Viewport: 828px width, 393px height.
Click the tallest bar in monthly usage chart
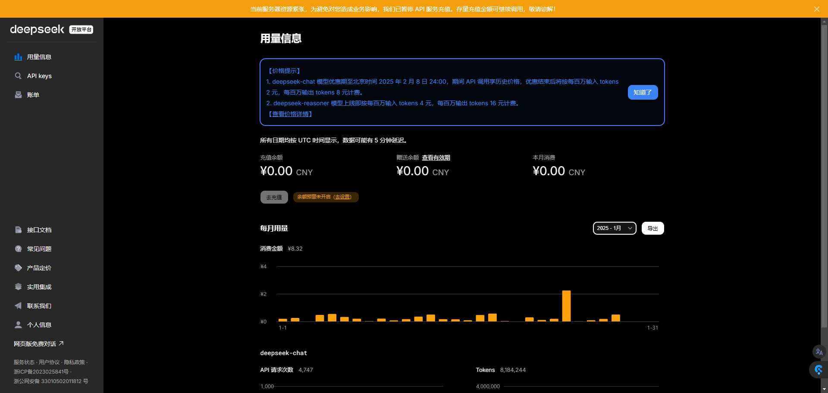(566, 306)
